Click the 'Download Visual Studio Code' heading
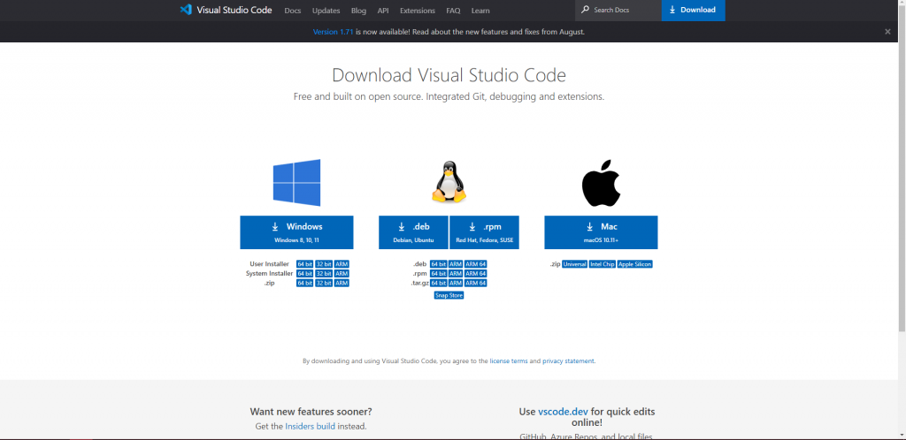The image size is (906, 440). point(449,76)
